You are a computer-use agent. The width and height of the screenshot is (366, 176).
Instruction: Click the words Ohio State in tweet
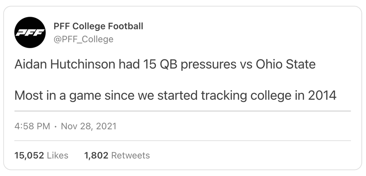[x=285, y=64]
